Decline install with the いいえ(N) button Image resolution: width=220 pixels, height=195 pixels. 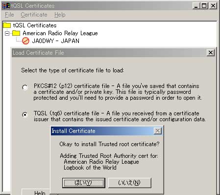coord(130,183)
